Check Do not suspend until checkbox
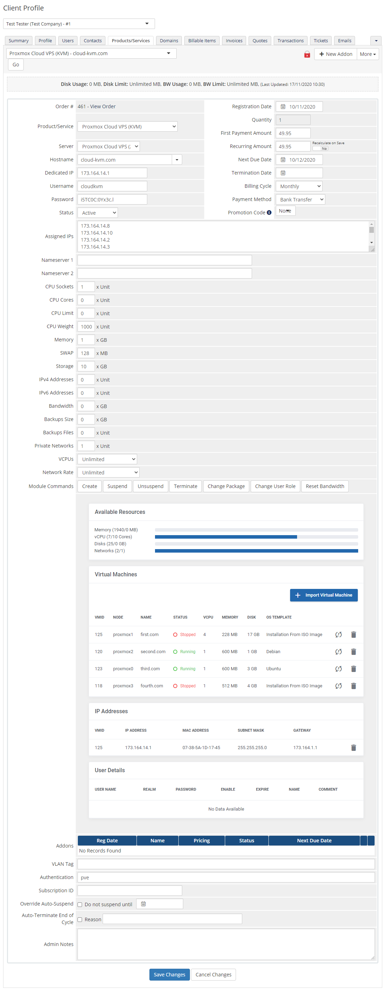 point(80,904)
